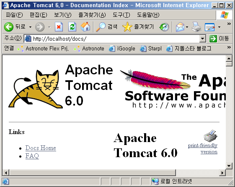Click the vertical scrollbar thumb

[x=229, y=64]
